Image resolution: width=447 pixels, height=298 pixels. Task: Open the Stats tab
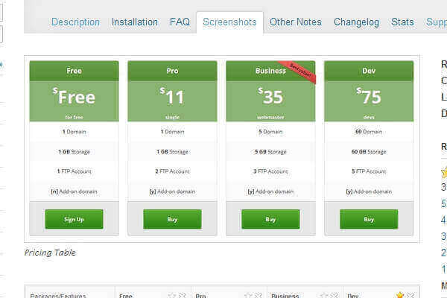[x=402, y=22]
